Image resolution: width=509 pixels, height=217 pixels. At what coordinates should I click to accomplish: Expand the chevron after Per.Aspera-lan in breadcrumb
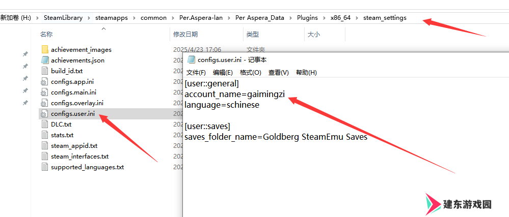[229, 18]
